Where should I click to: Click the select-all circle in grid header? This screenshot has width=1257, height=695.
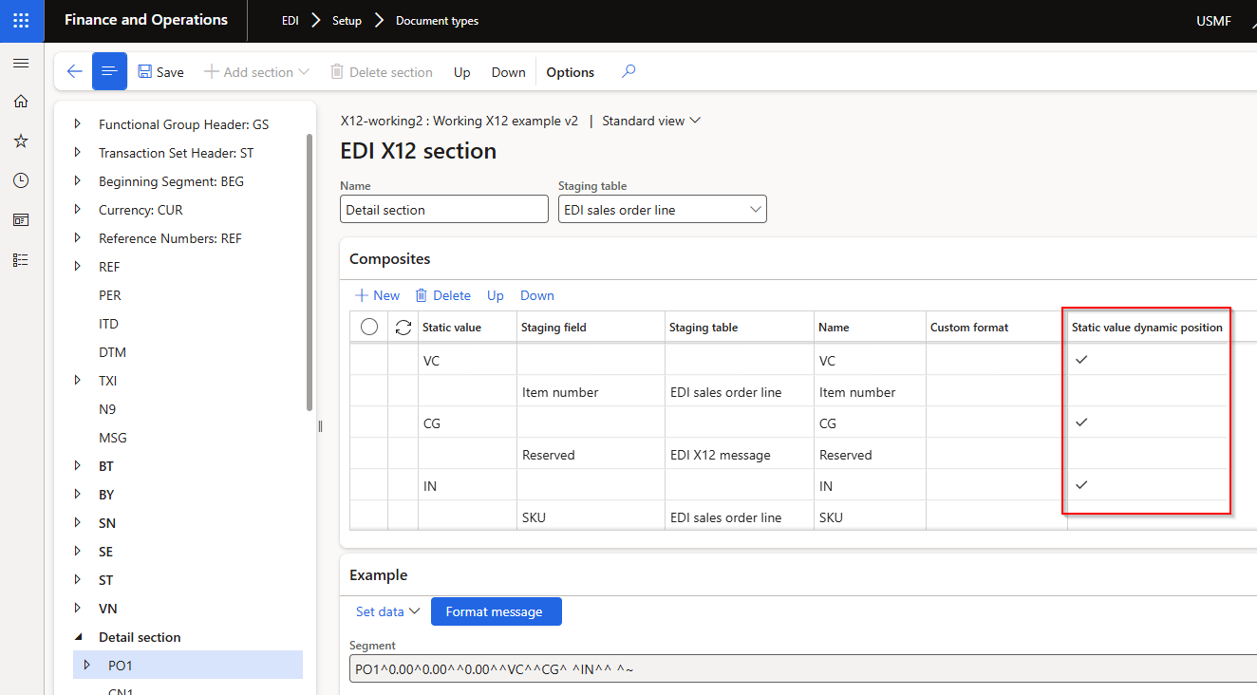[x=369, y=327]
